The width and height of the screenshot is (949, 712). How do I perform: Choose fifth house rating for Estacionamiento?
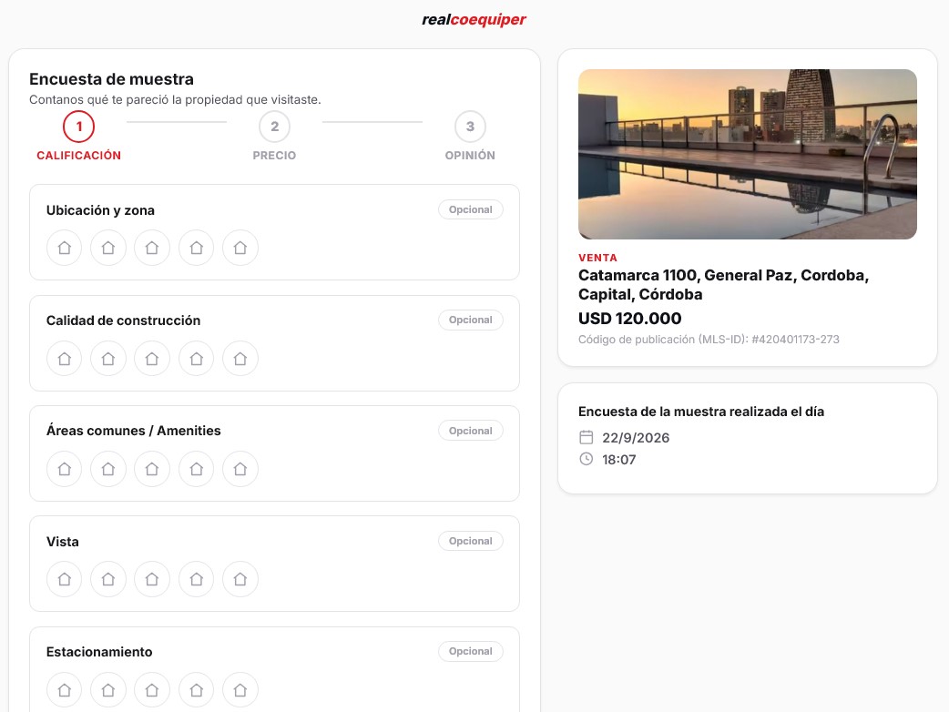pos(240,689)
